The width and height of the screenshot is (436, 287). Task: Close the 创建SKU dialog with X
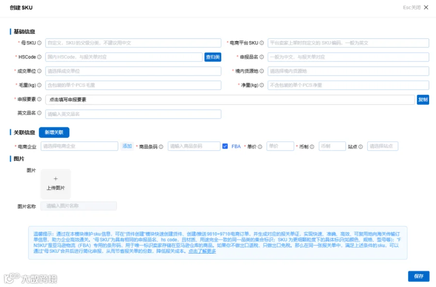426,7
